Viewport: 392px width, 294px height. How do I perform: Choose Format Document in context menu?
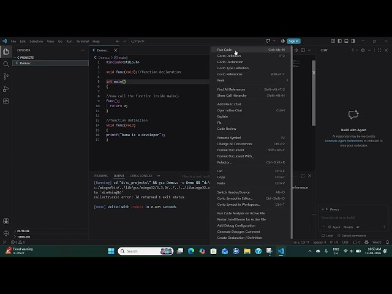pyautogui.click(x=251, y=150)
